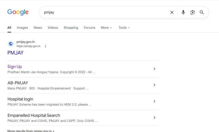Click the chevron on the Sign Up row
219x132 pixels.
(154, 69)
